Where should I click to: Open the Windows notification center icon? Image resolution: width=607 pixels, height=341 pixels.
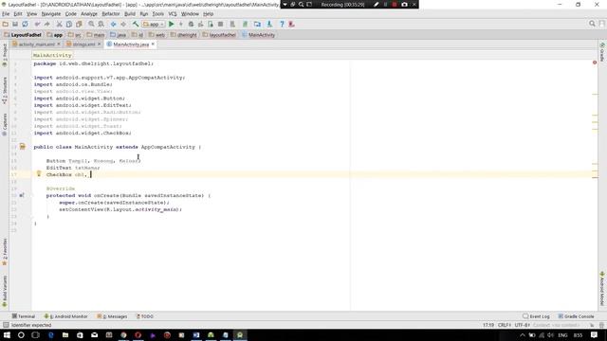tap(594, 334)
